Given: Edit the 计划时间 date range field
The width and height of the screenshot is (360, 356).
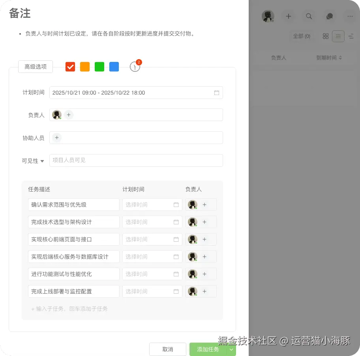Looking at the screenshot, I should point(136,93).
